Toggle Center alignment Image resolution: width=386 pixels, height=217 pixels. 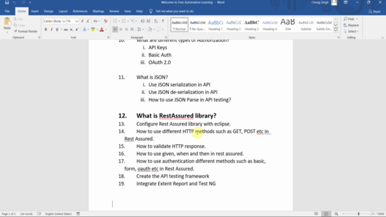[121, 30]
